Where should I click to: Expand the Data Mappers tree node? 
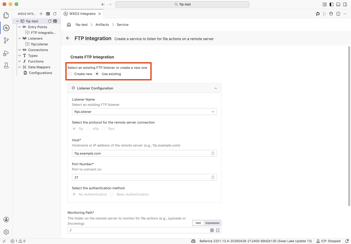point(20,67)
